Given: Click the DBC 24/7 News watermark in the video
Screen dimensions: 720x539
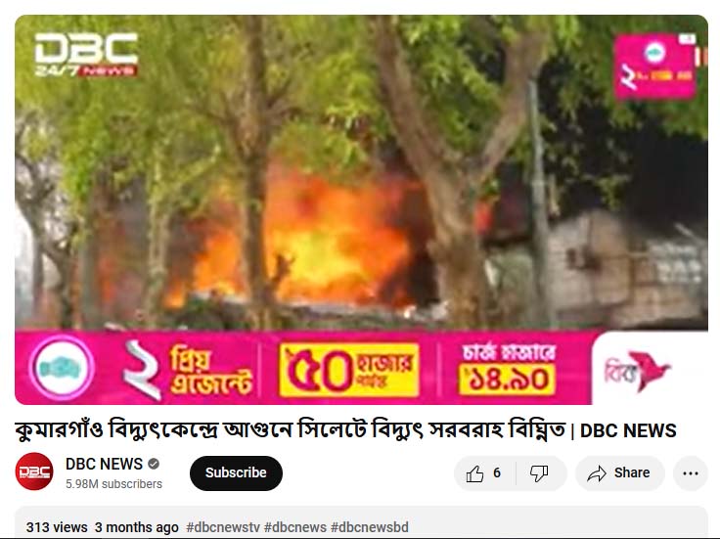Looking at the screenshot, I should [86, 54].
